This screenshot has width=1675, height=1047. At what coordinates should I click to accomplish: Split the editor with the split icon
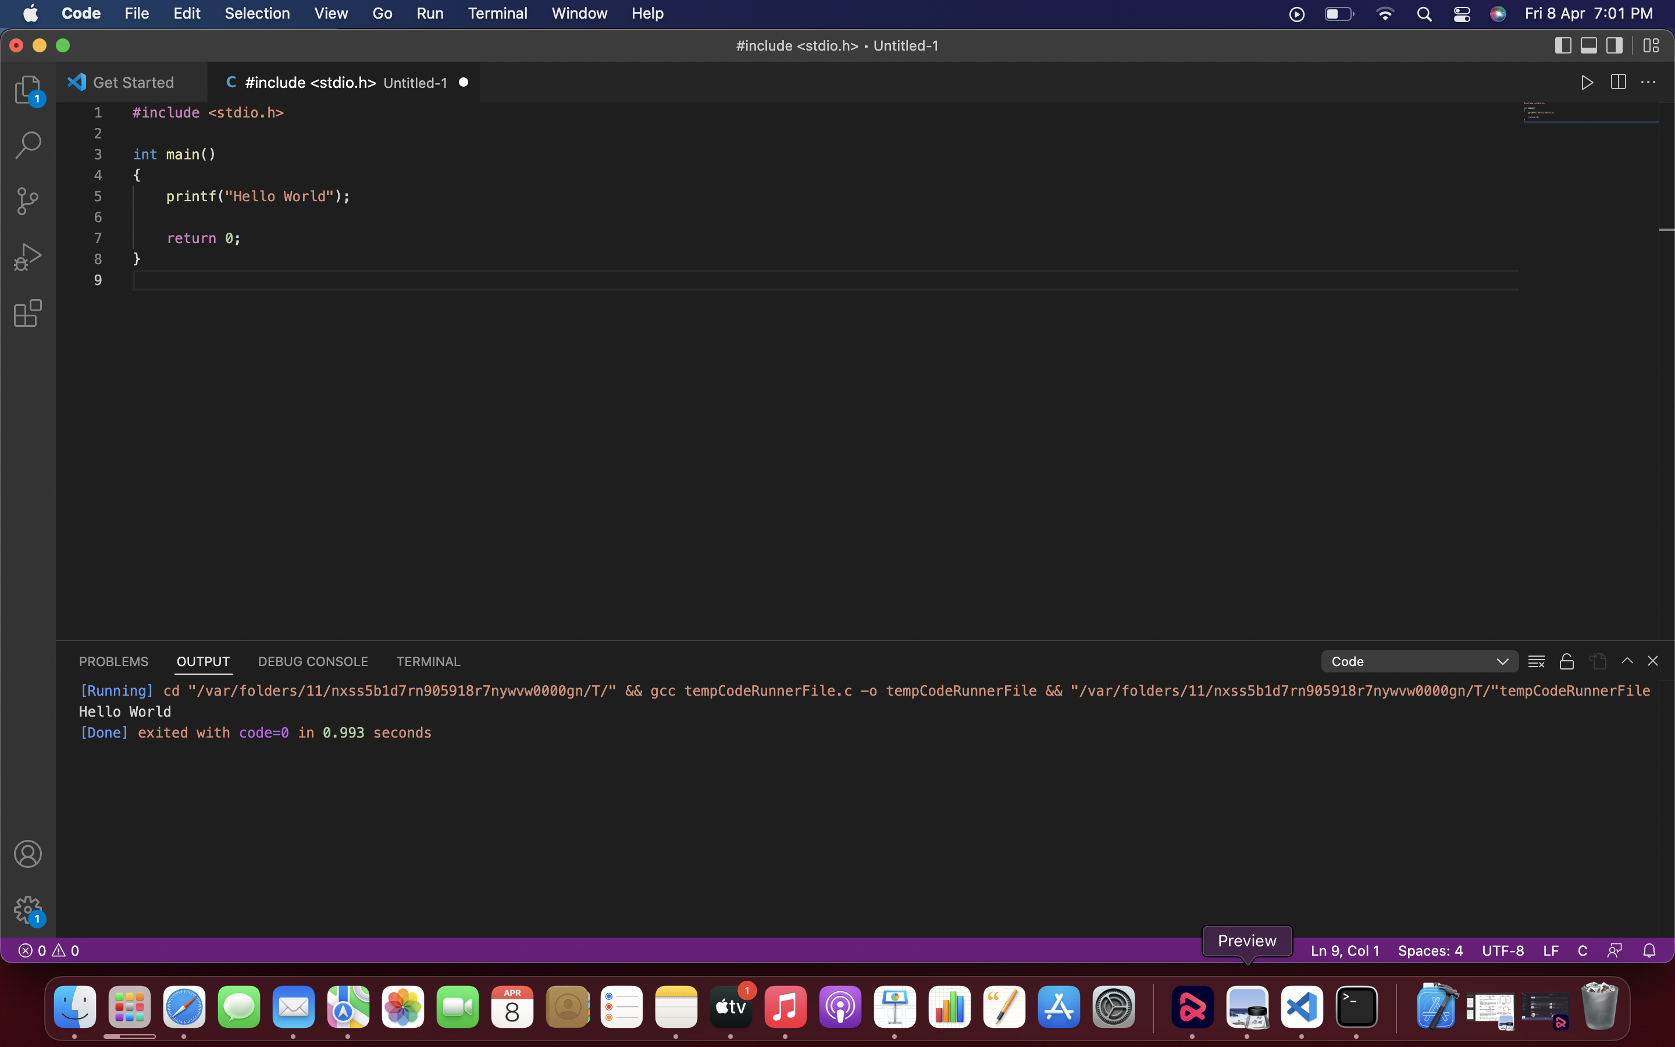(x=1618, y=81)
